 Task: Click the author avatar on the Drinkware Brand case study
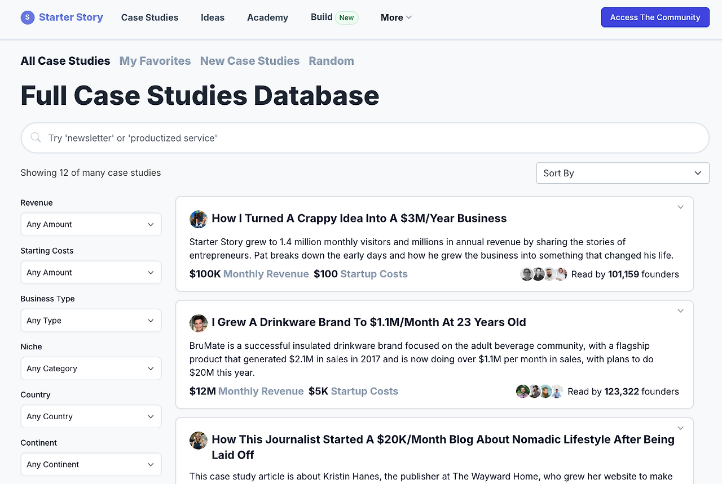pyautogui.click(x=199, y=323)
